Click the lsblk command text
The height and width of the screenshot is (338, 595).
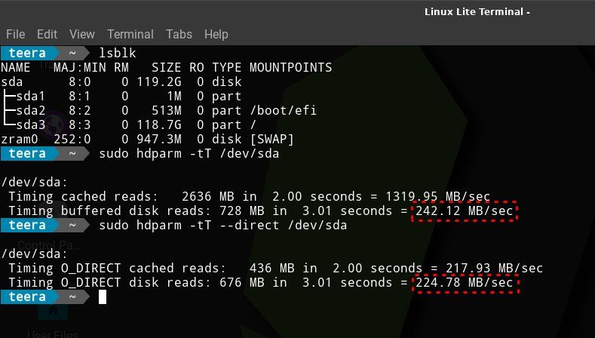tap(117, 53)
